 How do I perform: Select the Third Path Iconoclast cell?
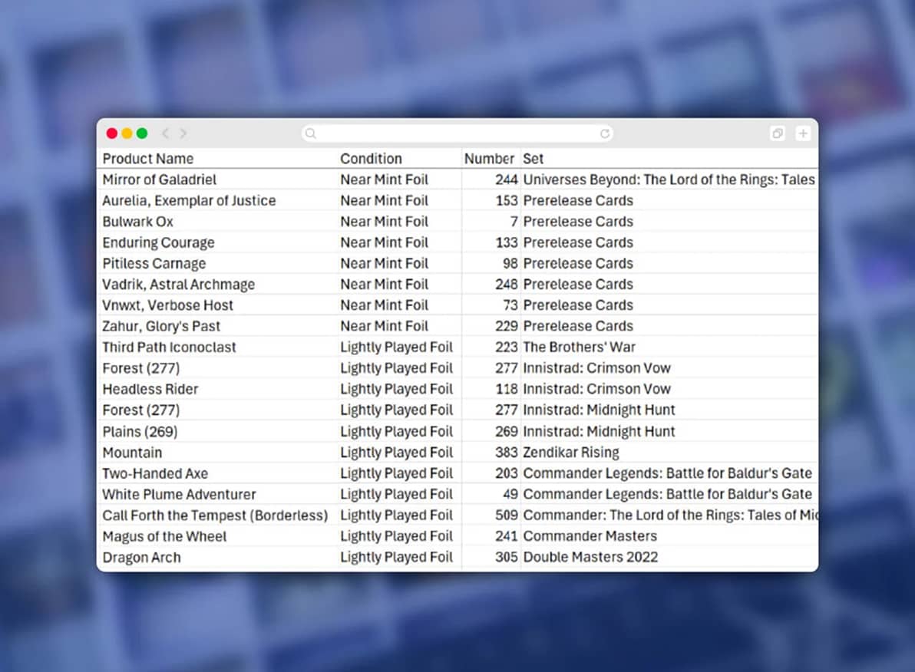pyautogui.click(x=169, y=347)
